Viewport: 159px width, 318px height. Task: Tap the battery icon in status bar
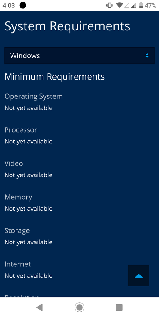pos(141,6)
